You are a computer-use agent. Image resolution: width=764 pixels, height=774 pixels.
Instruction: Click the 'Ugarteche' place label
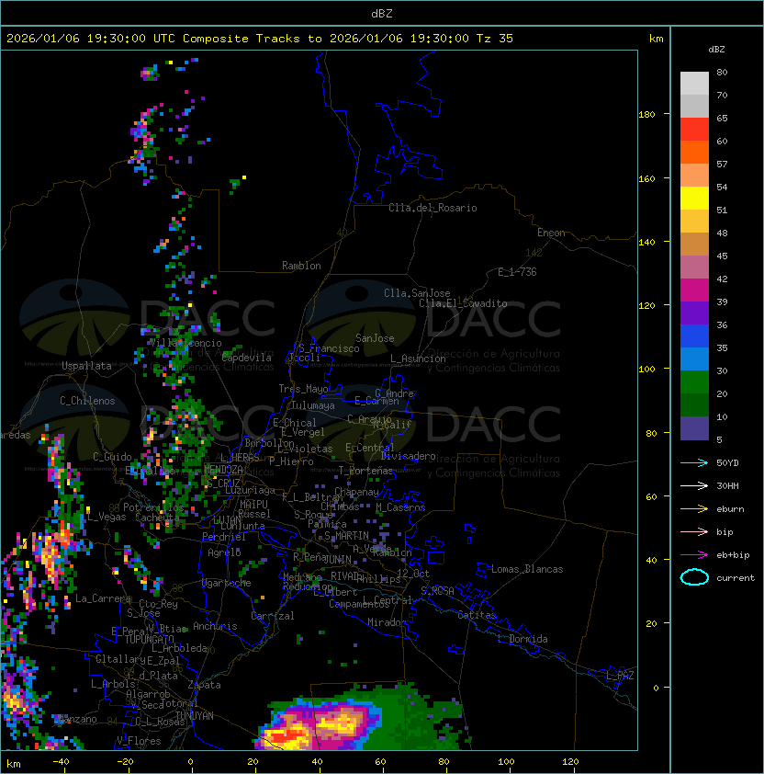(x=226, y=583)
